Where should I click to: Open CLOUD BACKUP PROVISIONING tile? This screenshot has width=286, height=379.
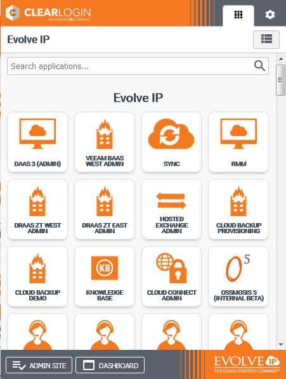238,209
